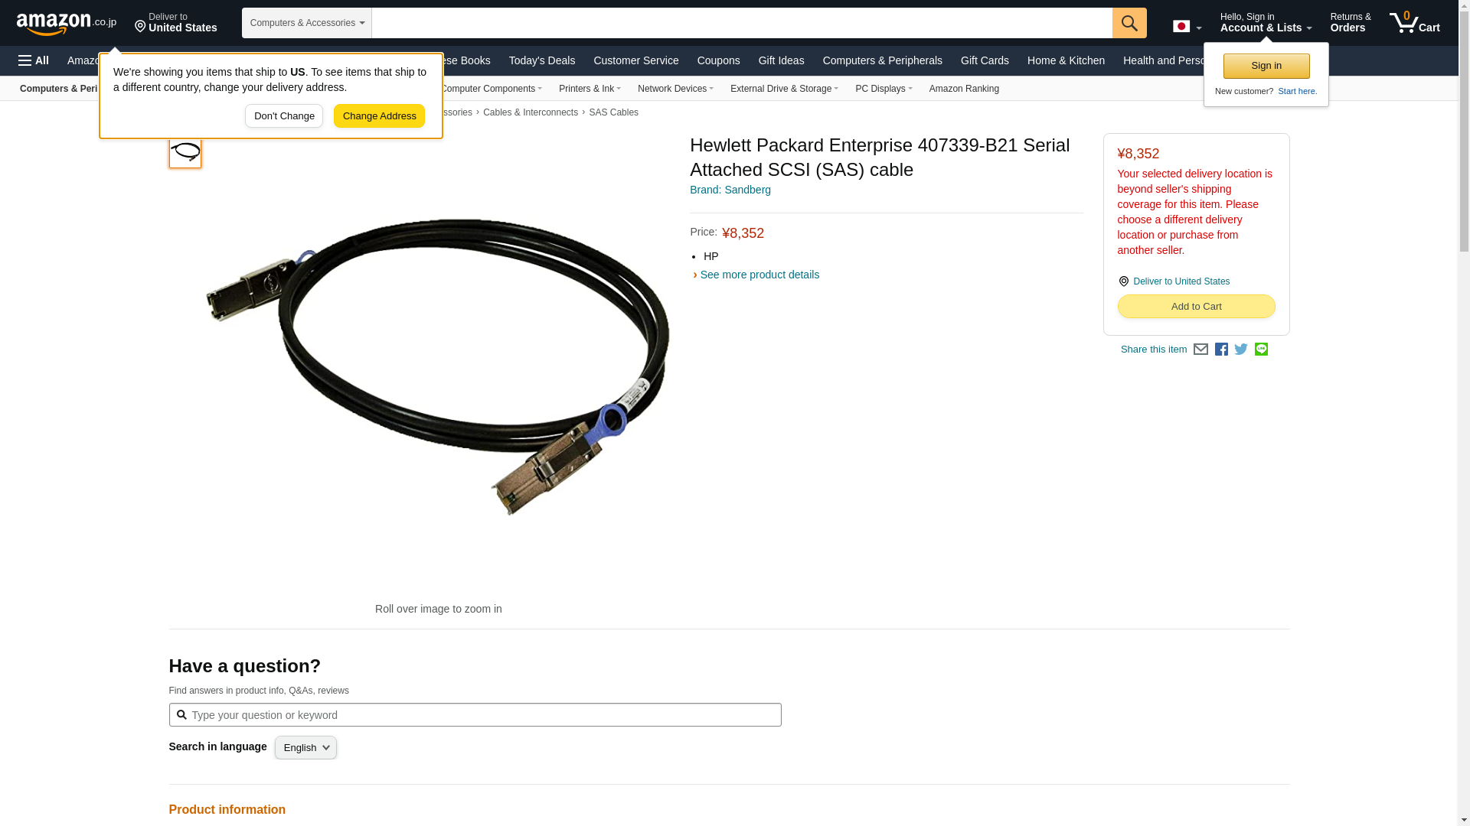1470x826 pixels.
Task: Select the SAS cable product thumbnail
Action: pyautogui.click(x=185, y=151)
